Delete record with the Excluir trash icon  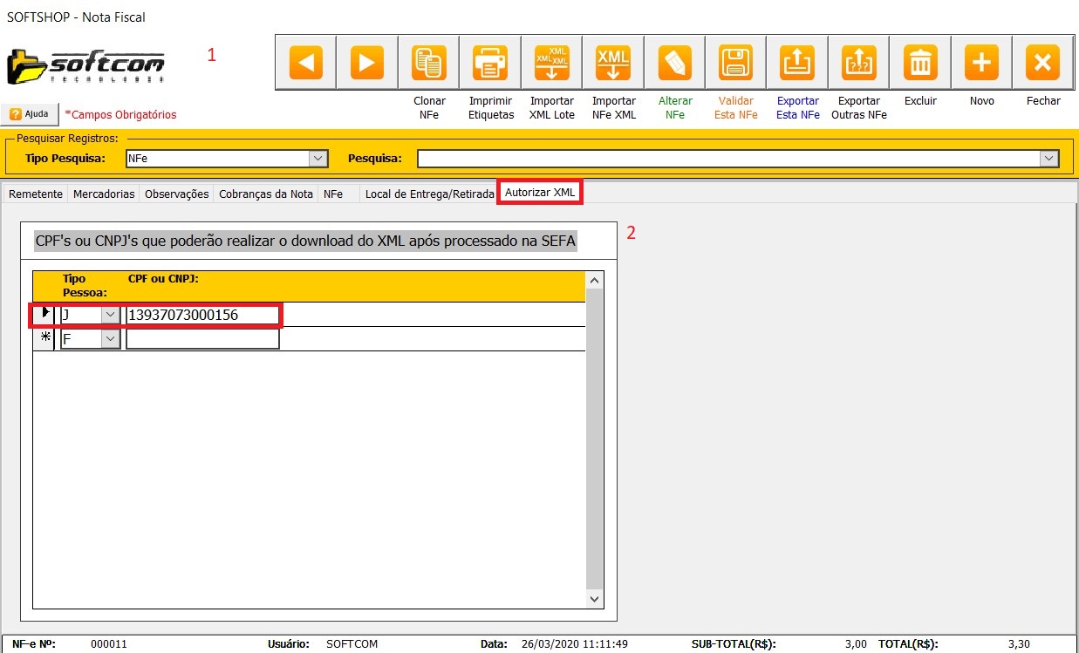click(x=920, y=63)
